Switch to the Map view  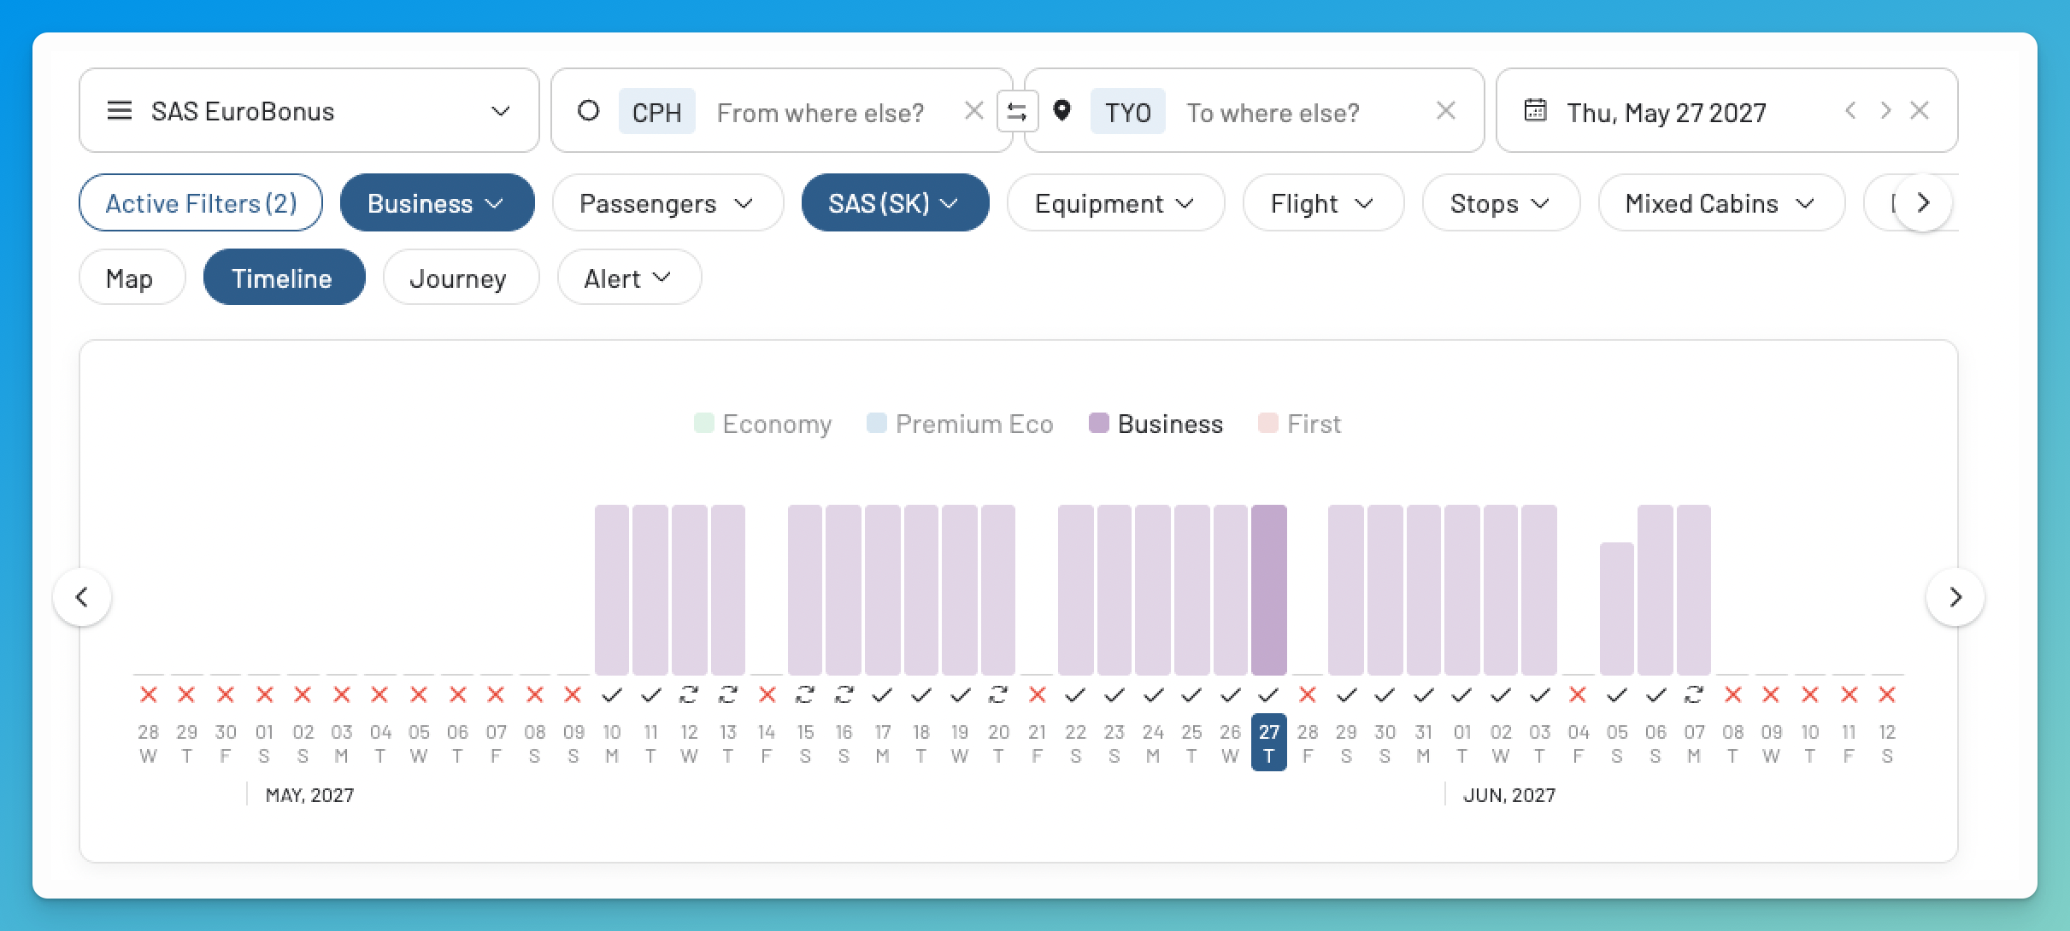pyautogui.click(x=132, y=278)
